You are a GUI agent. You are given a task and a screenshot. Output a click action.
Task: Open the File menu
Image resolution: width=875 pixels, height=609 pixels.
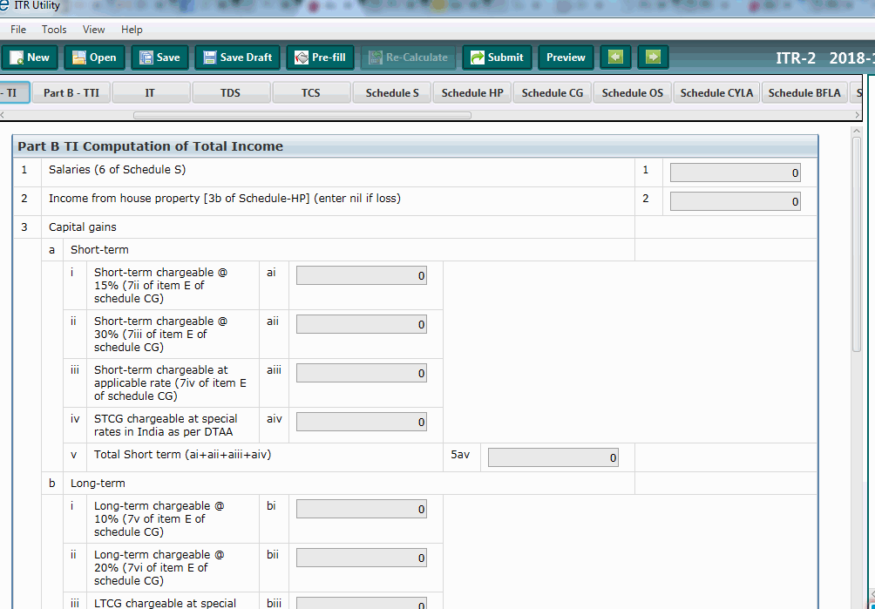point(17,29)
